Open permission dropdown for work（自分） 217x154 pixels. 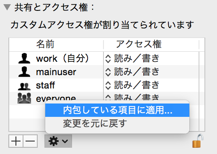[x=108, y=58]
